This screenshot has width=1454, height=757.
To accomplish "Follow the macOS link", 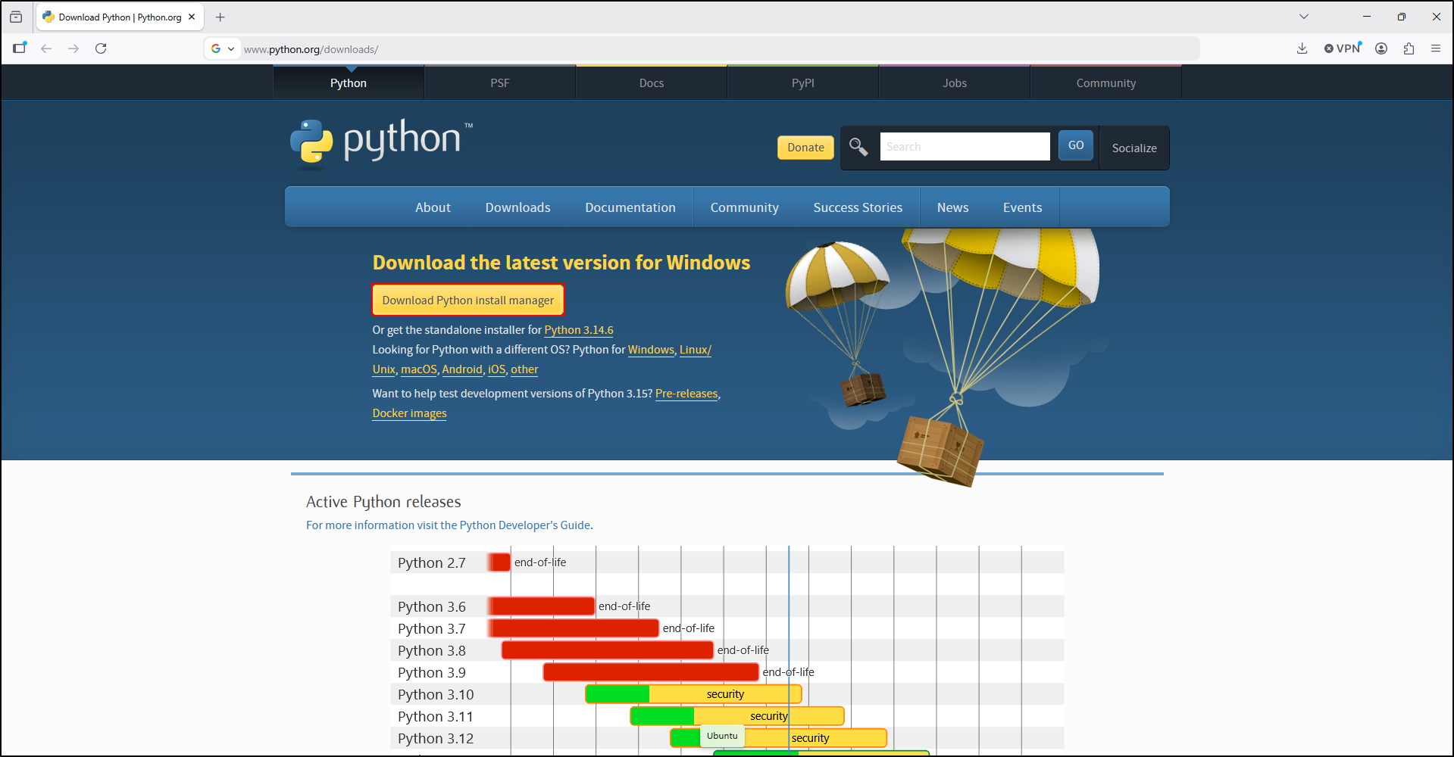I will coord(419,369).
